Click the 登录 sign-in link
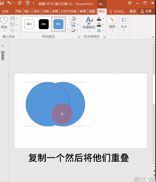 click(133, 11)
